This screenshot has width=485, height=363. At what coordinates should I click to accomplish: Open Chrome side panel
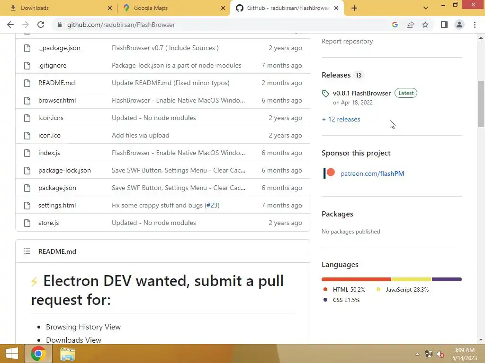pos(444,25)
